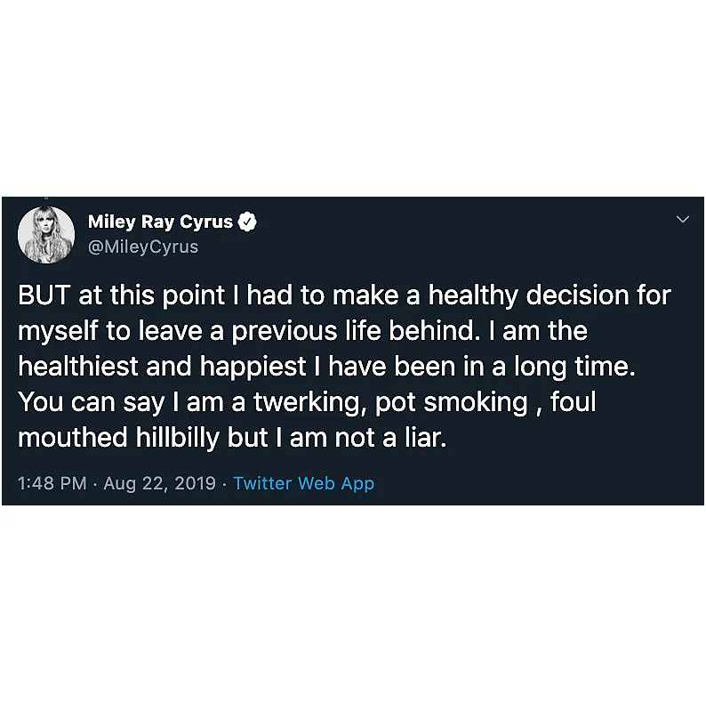Viewport: 706px width, 703px height.
Task: Open the Miley Ray Cyrus display name
Action: point(160,222)
